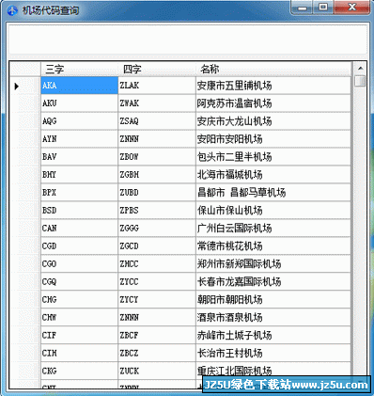Select cell 长治市王村机场
The height and width of the screenshot is (396, 374).
tap(273, 354)
